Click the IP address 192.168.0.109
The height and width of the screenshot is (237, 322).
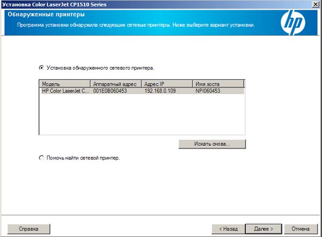click(160, 91)
